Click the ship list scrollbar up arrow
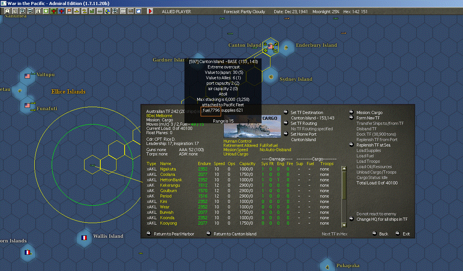 click(344, 169)
